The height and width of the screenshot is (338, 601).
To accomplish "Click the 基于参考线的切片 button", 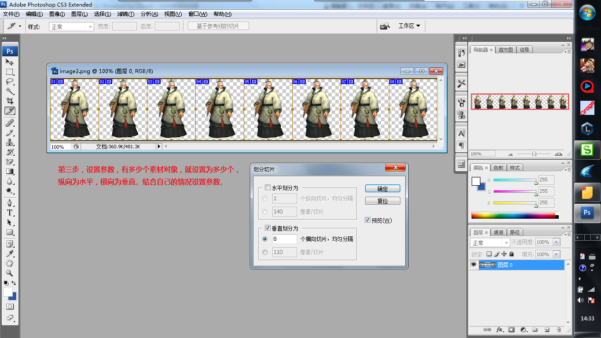I will (x=218, y=26).
